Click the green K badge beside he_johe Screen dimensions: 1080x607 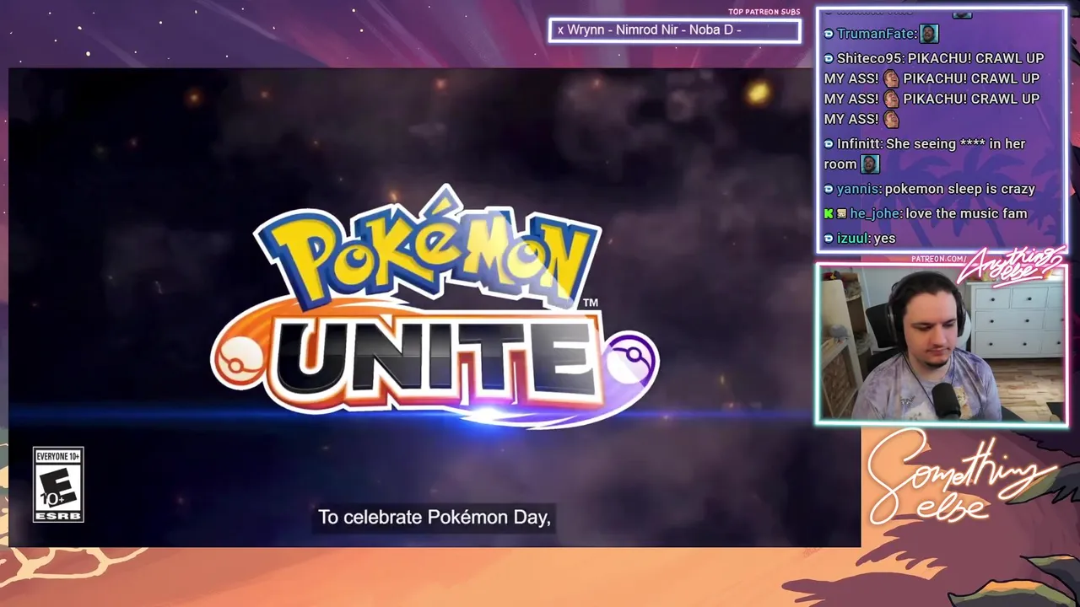pos(829,214)
